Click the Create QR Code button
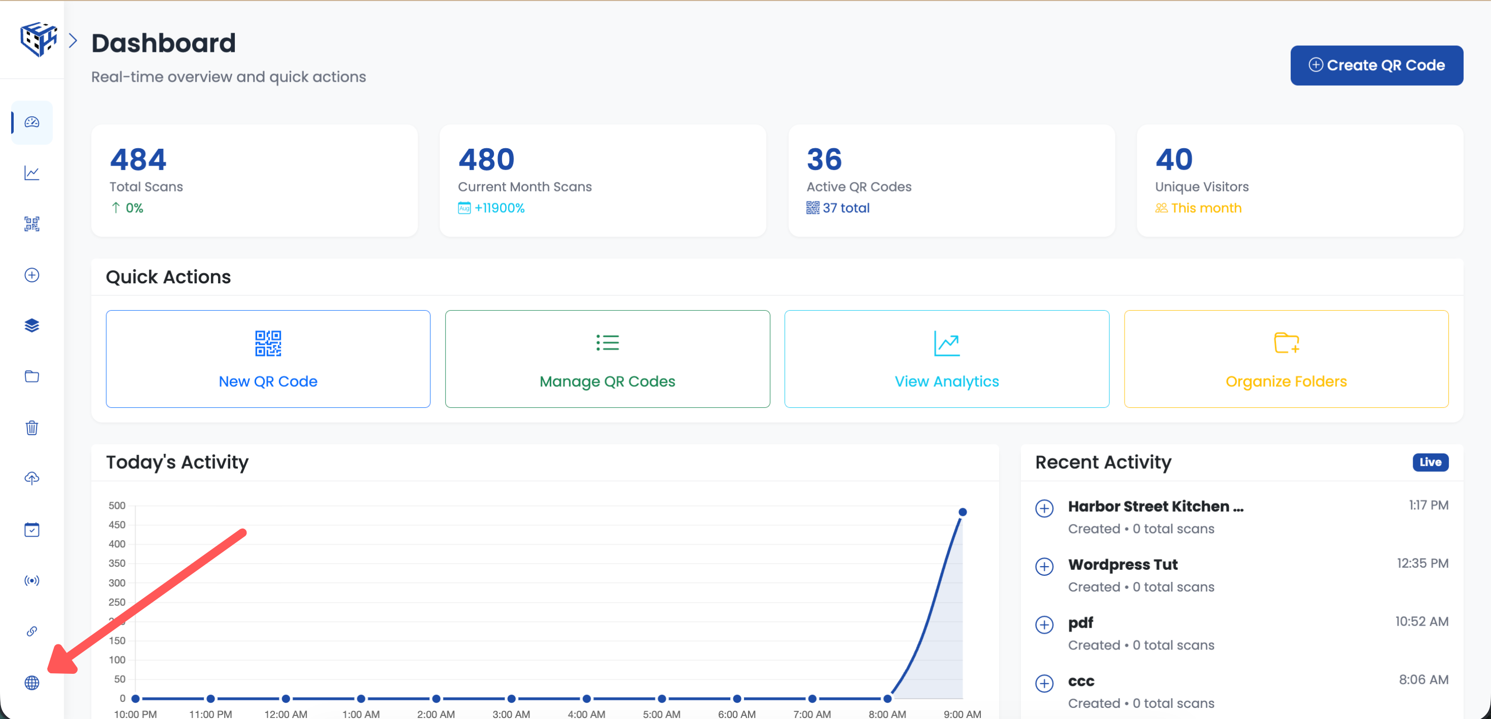The image size is (1491, 719). pos(1376,65)
